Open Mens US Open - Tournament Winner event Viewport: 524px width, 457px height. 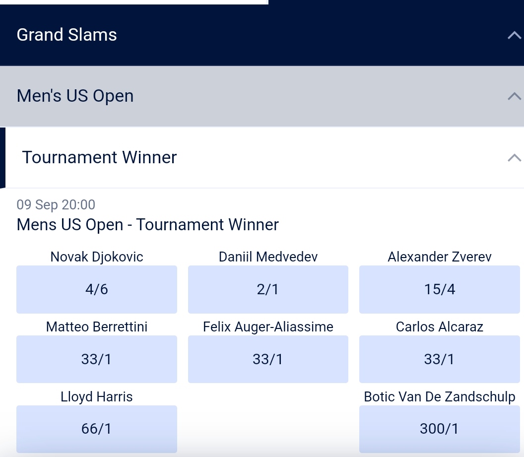pos(148,225)
